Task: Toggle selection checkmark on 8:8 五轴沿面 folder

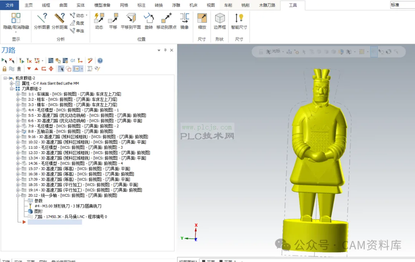Action: click(x=24, y=131)
